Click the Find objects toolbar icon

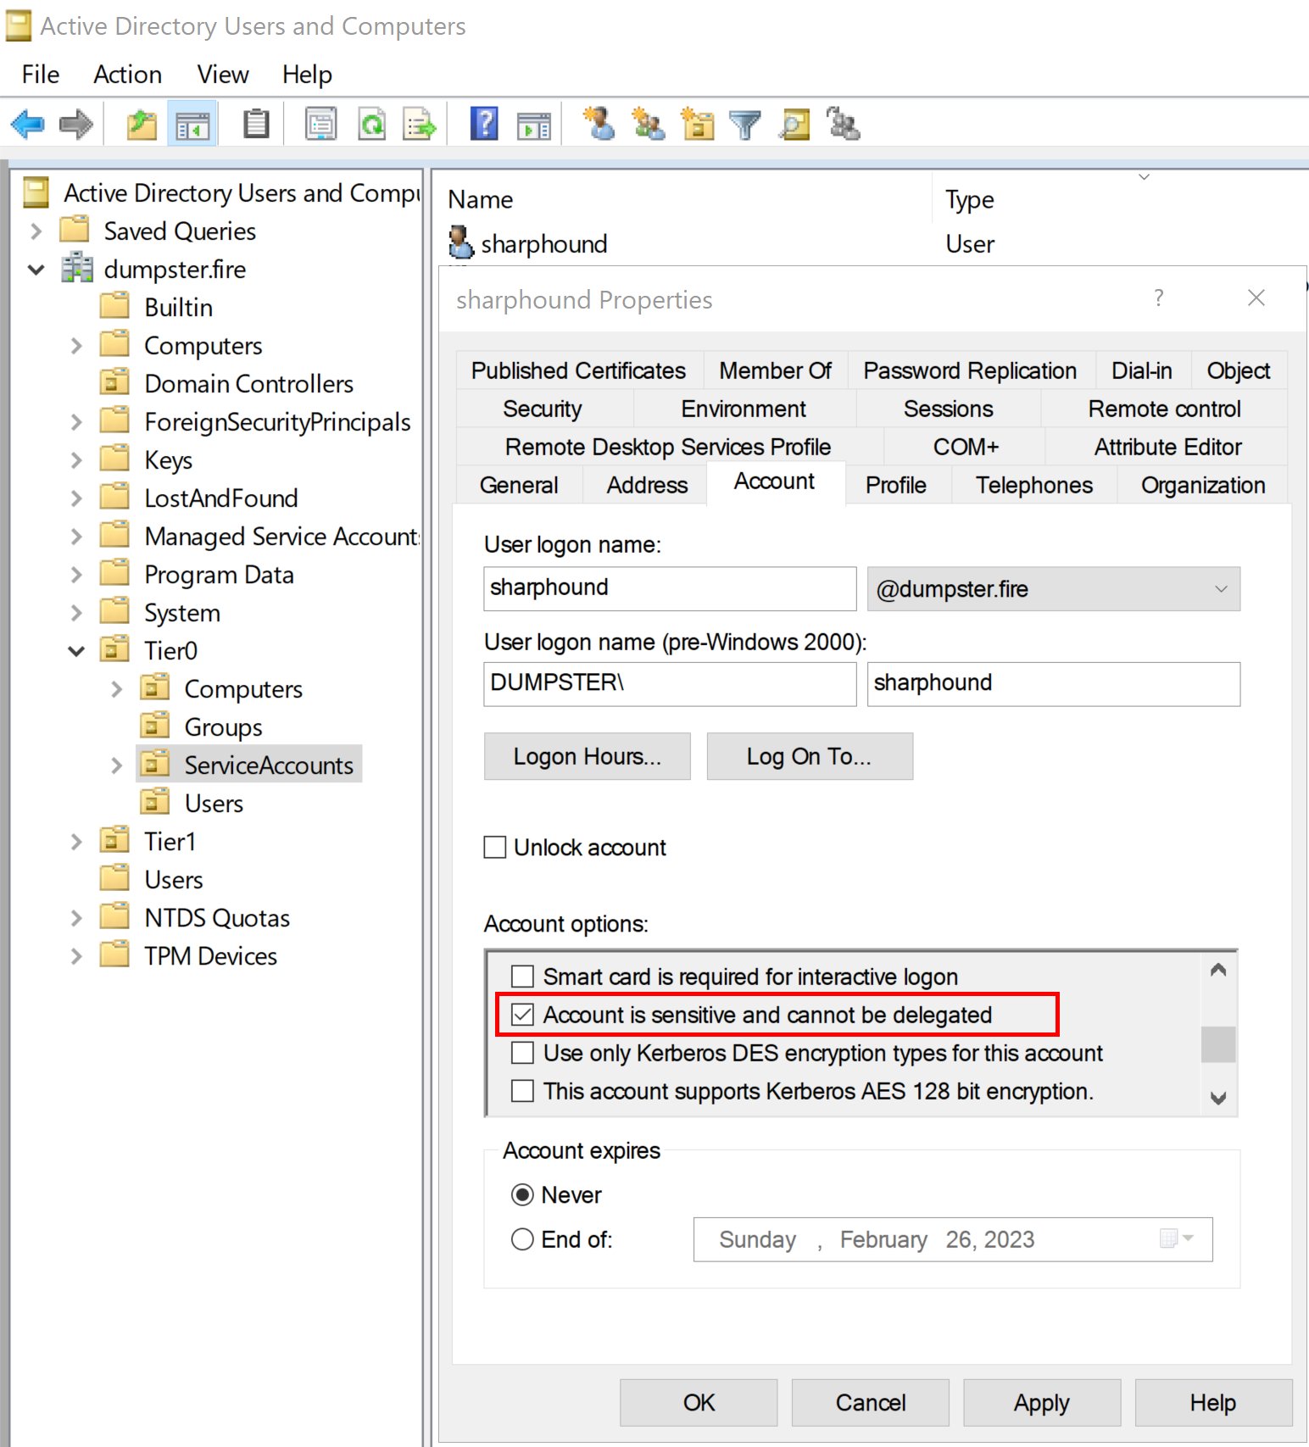[794, 125]
